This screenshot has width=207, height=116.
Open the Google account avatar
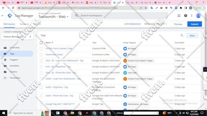tap(198, 16)
